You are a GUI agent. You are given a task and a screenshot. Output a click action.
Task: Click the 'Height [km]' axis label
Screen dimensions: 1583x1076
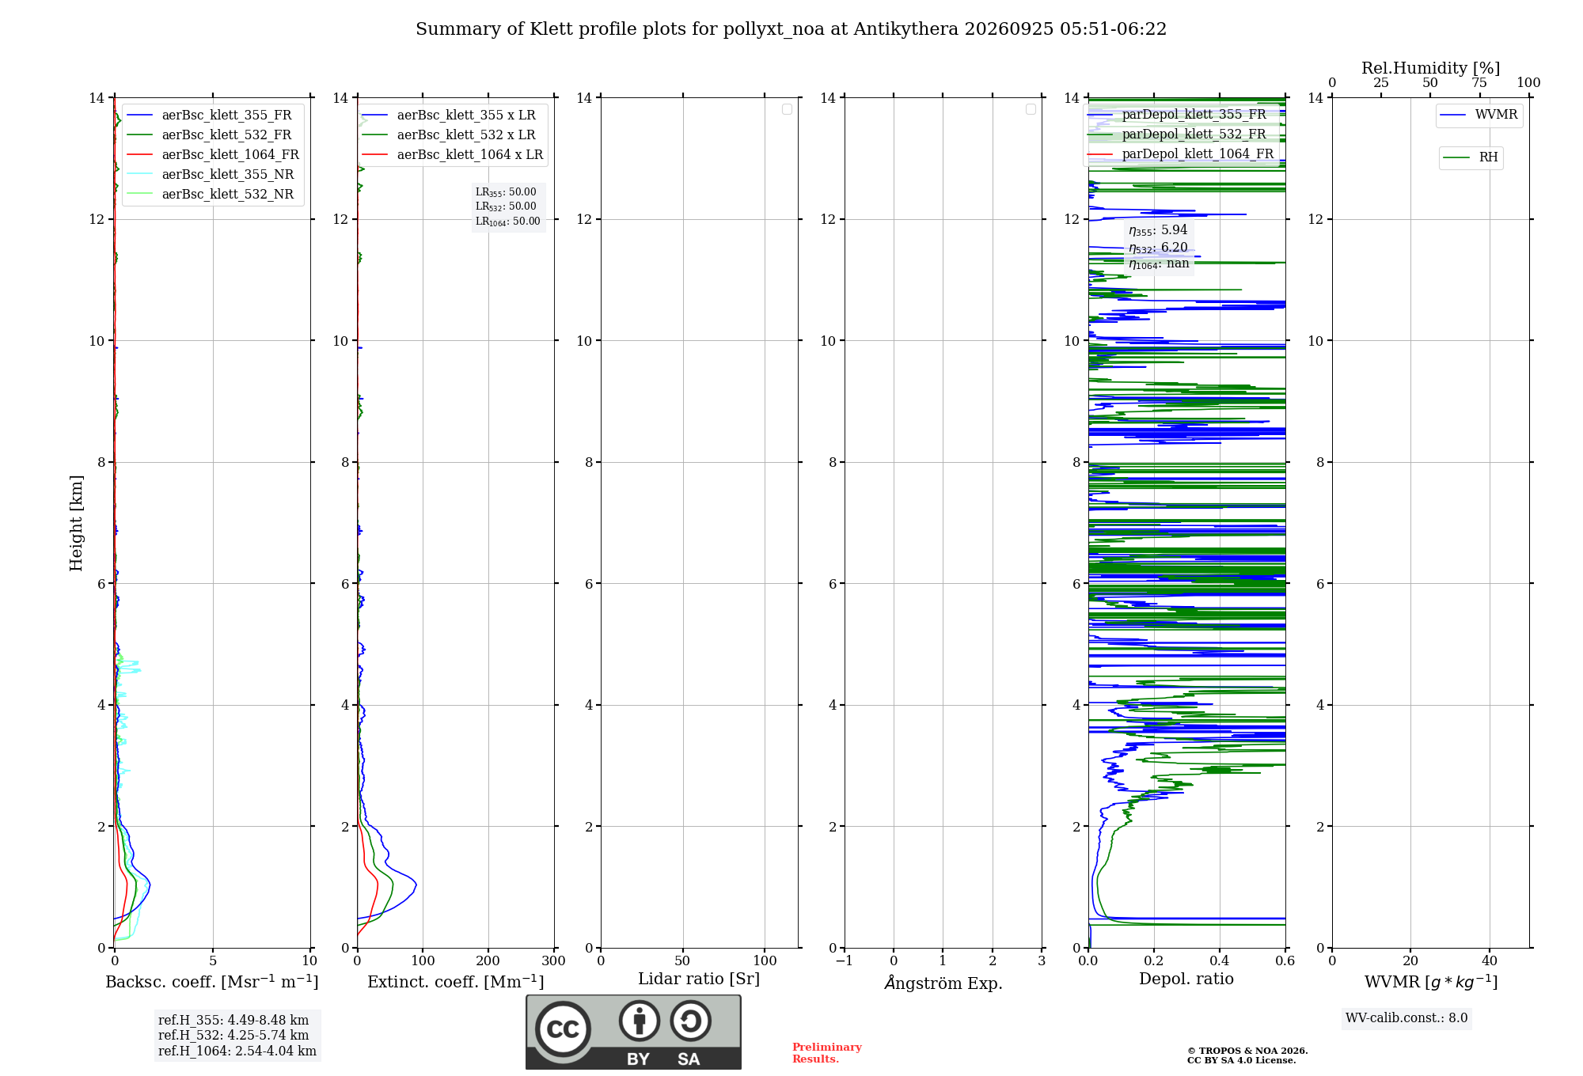[x=76, y=523]
